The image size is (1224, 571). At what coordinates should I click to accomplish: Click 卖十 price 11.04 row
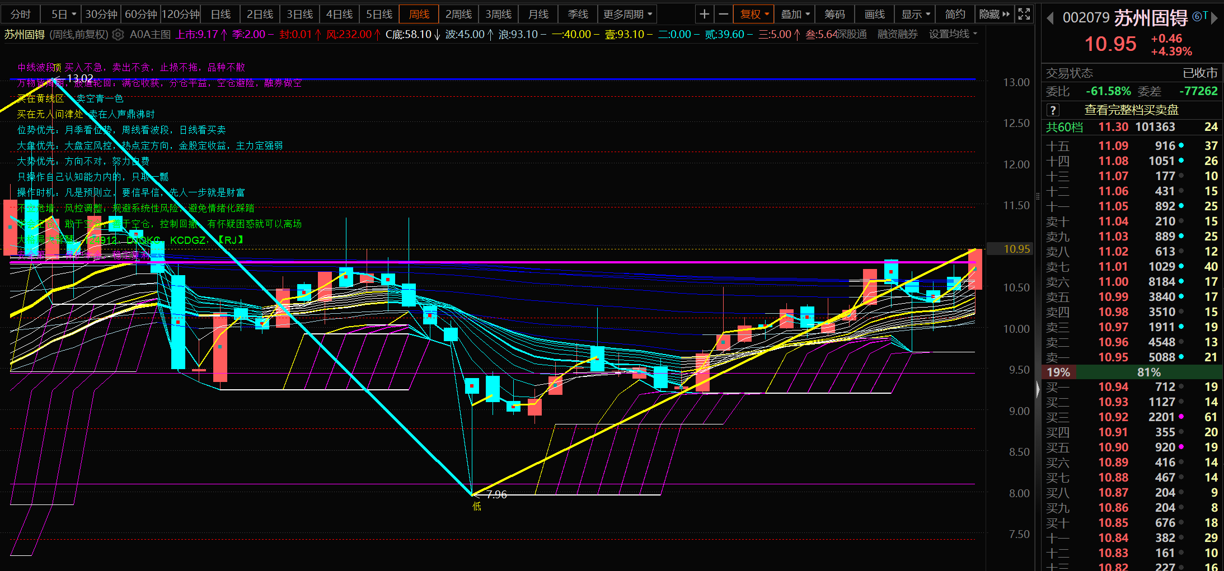pos(1132,221)
